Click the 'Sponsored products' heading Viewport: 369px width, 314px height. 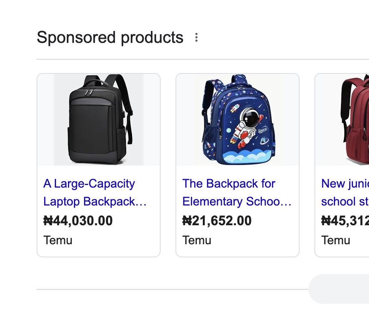[x=110, y=37]
